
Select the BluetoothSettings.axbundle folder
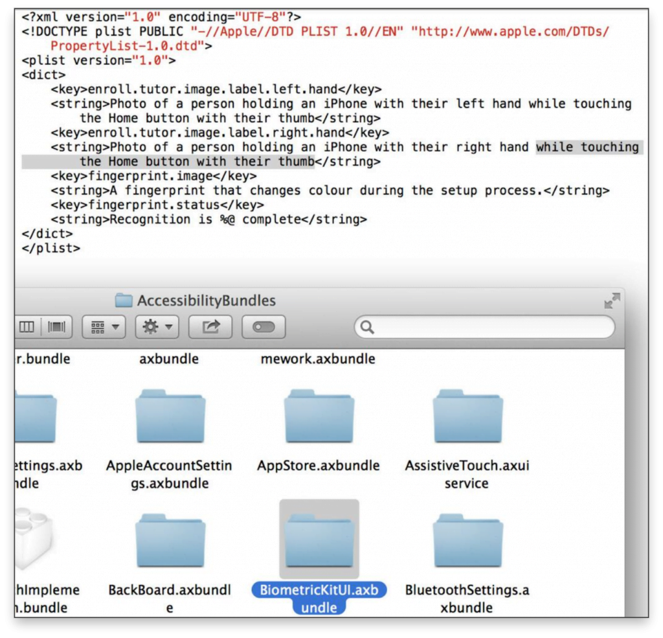pos(467,543)
